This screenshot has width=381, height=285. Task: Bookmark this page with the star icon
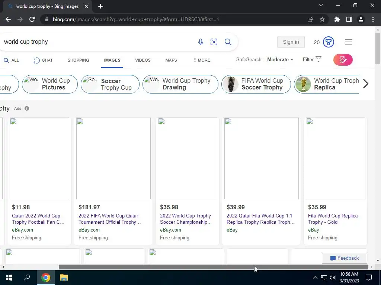click(322, 19)
